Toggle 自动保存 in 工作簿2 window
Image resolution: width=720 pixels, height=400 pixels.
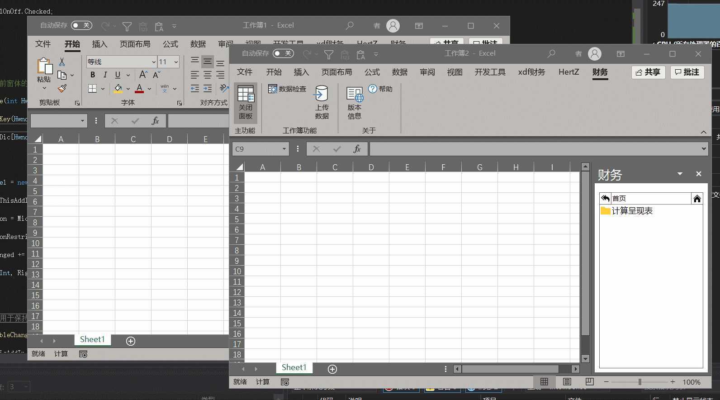(x=283, y=53)
